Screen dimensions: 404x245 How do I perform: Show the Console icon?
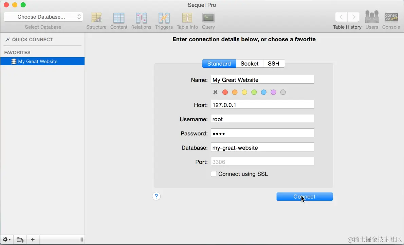tap(391, 17)
